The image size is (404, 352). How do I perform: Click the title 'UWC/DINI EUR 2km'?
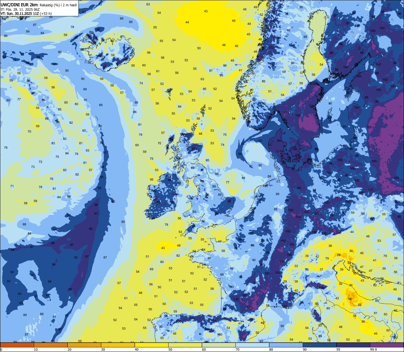19,4
